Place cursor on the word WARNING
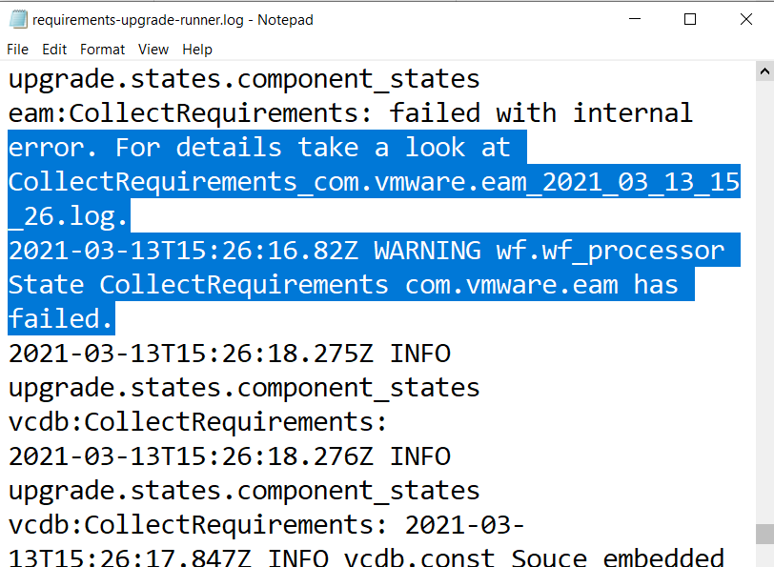 tap(427, 251)
